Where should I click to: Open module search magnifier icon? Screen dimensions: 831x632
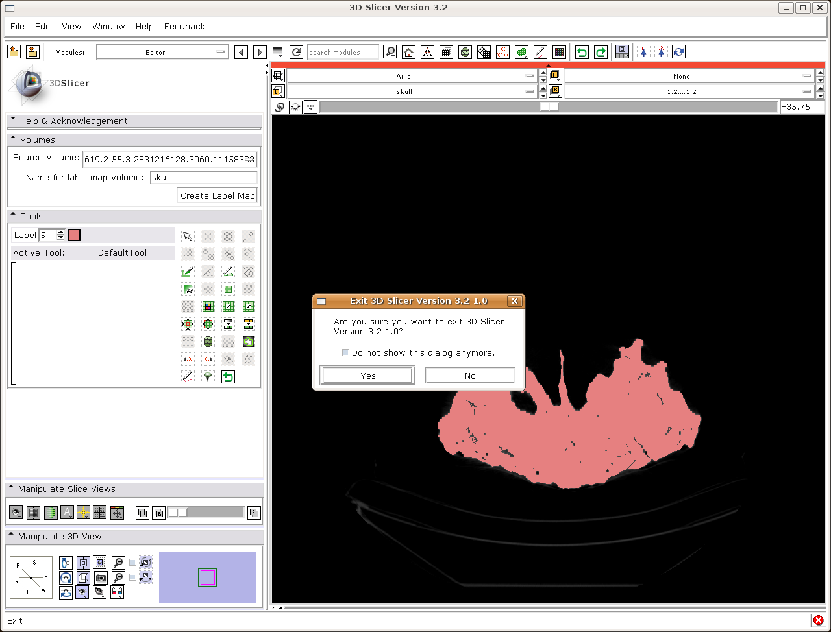(390, 53)
